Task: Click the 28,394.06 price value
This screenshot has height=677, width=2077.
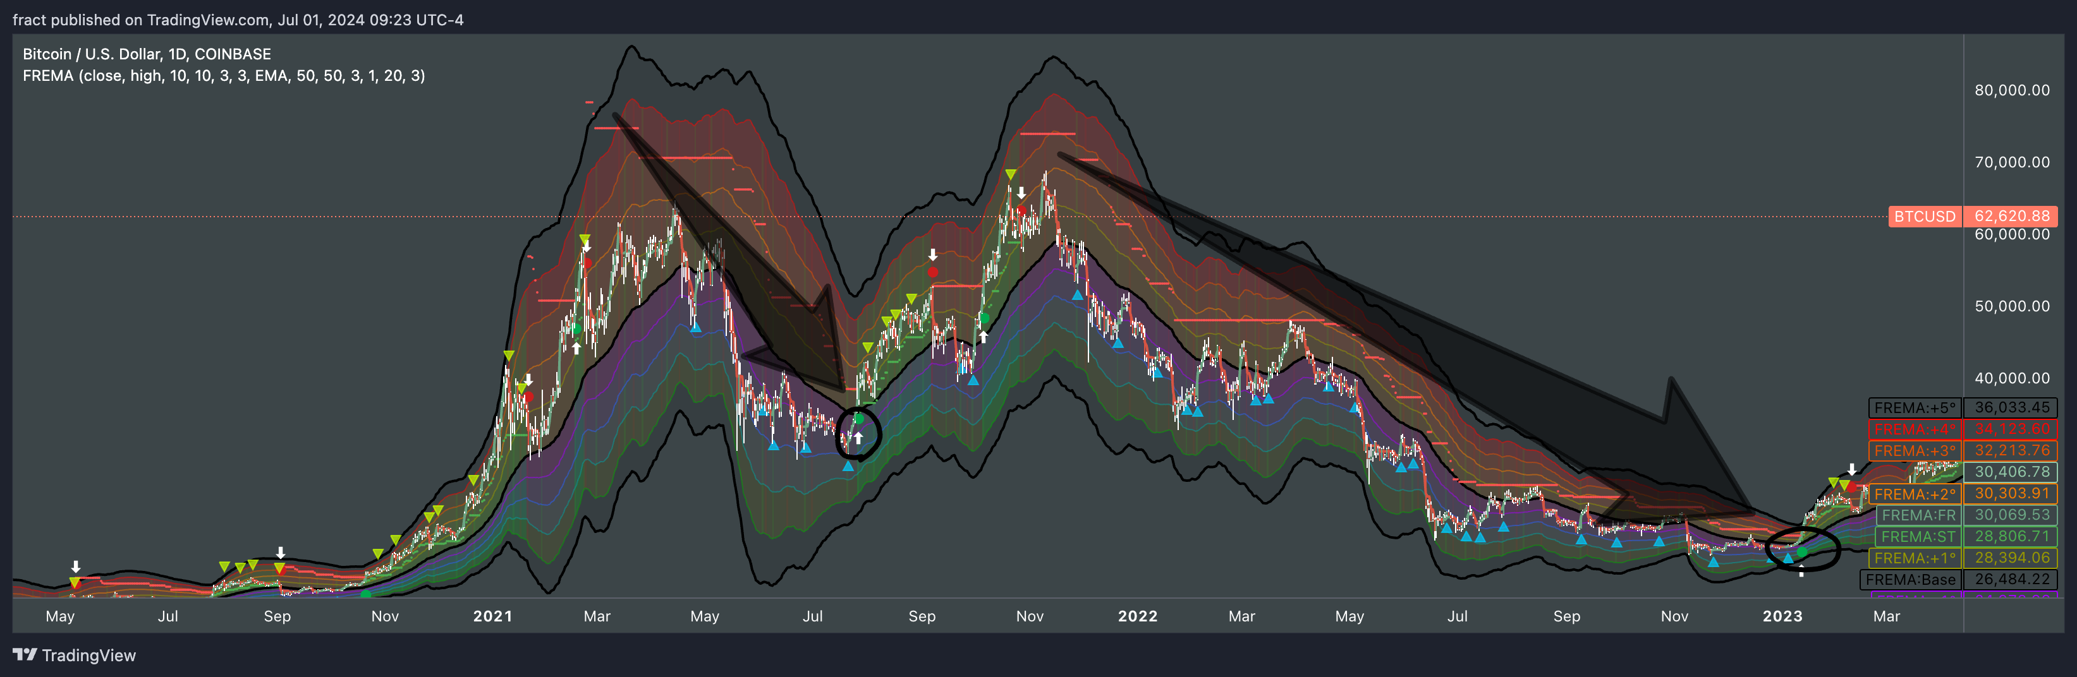Action: pos(2012,558)
